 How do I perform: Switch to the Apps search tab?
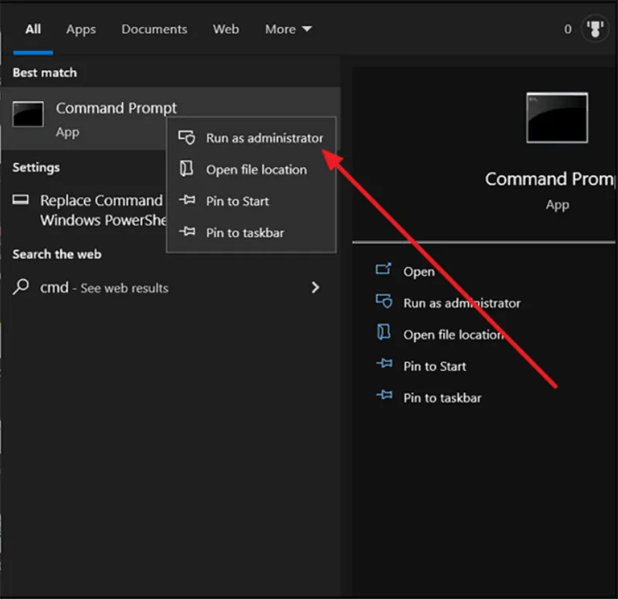81,29
